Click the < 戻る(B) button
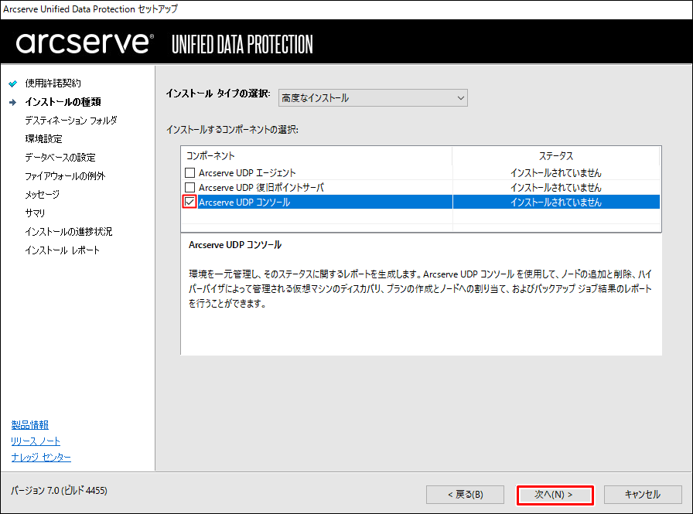This screenshot has width=693, height=514. click(x=465, y=495)
